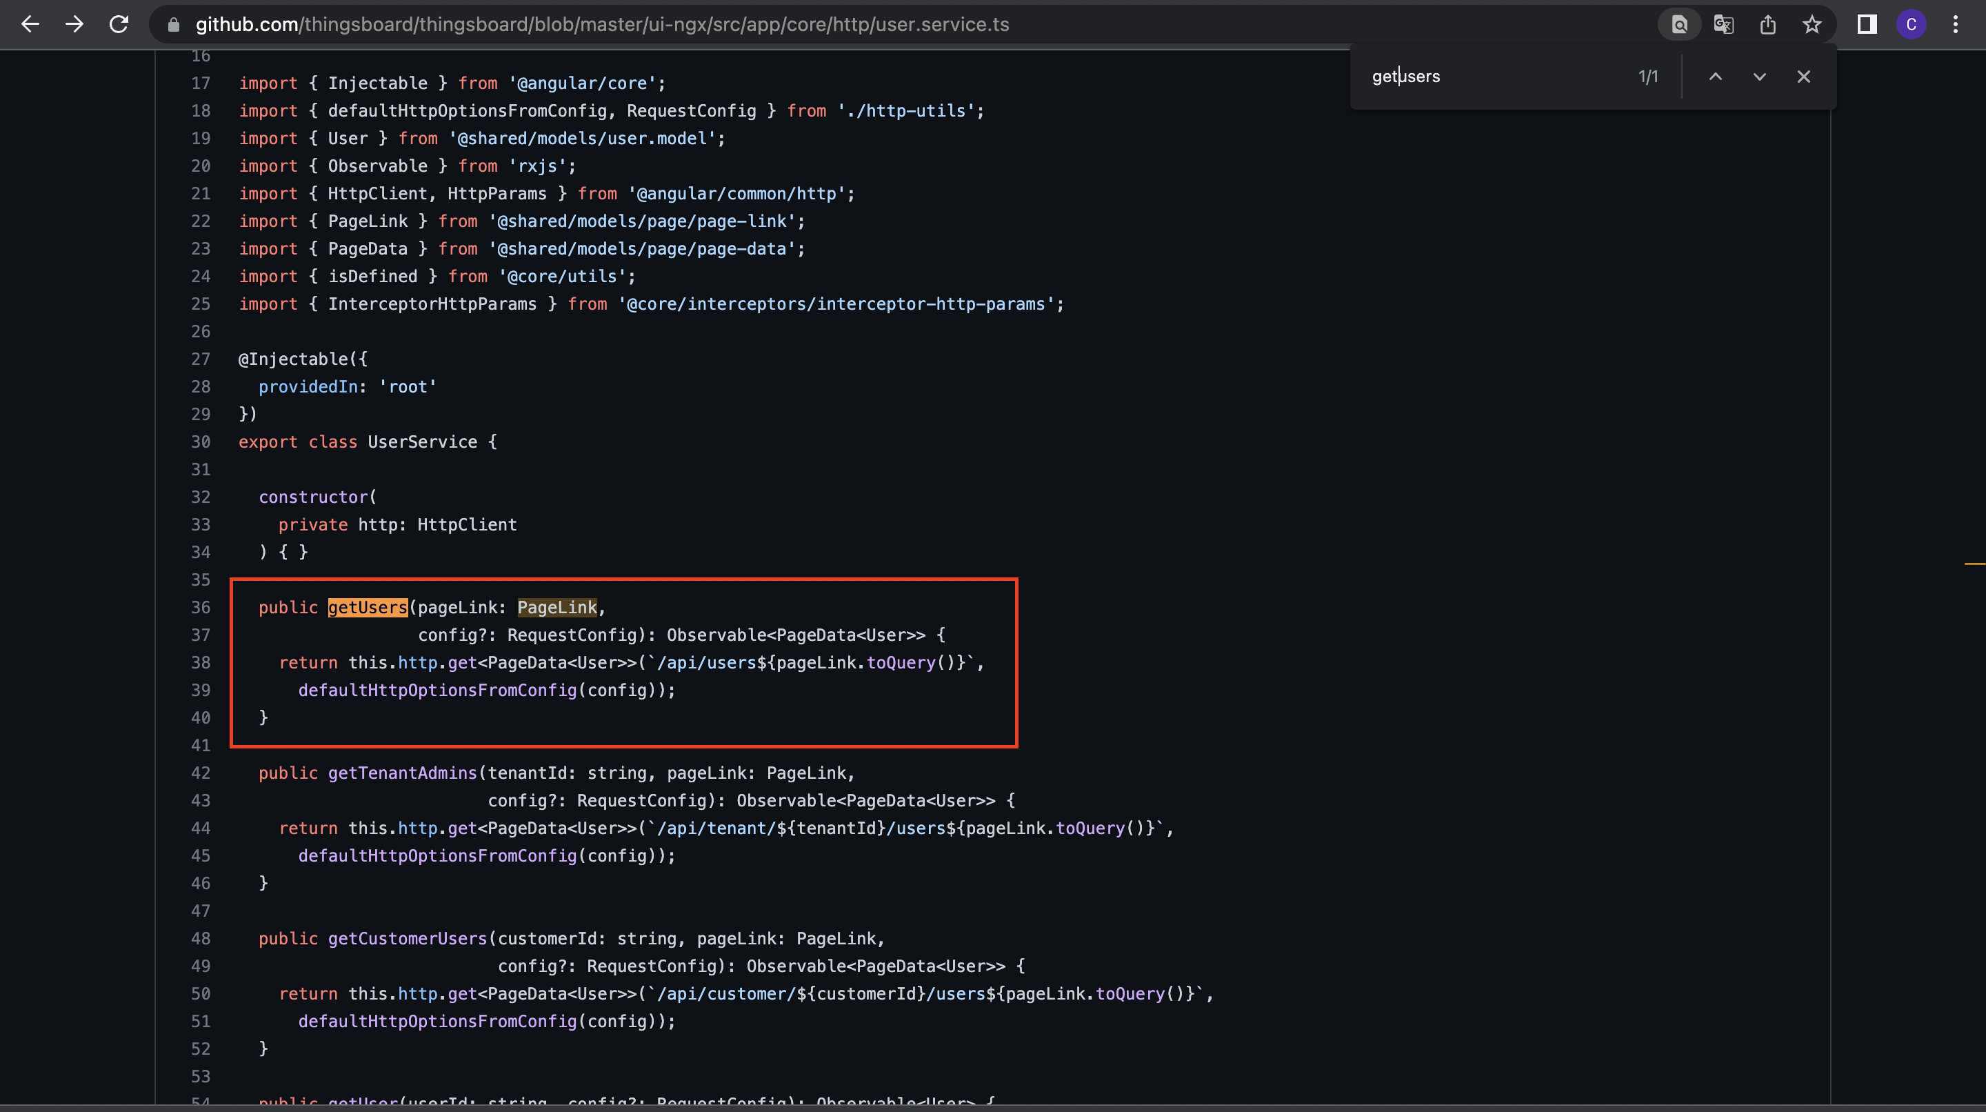Open the find-in-page search icon
Image resolution: width=1986 pixels, height=1112 pixels.
coord(1678,24)
